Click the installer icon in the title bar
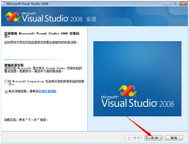 (x=4, y=4)
